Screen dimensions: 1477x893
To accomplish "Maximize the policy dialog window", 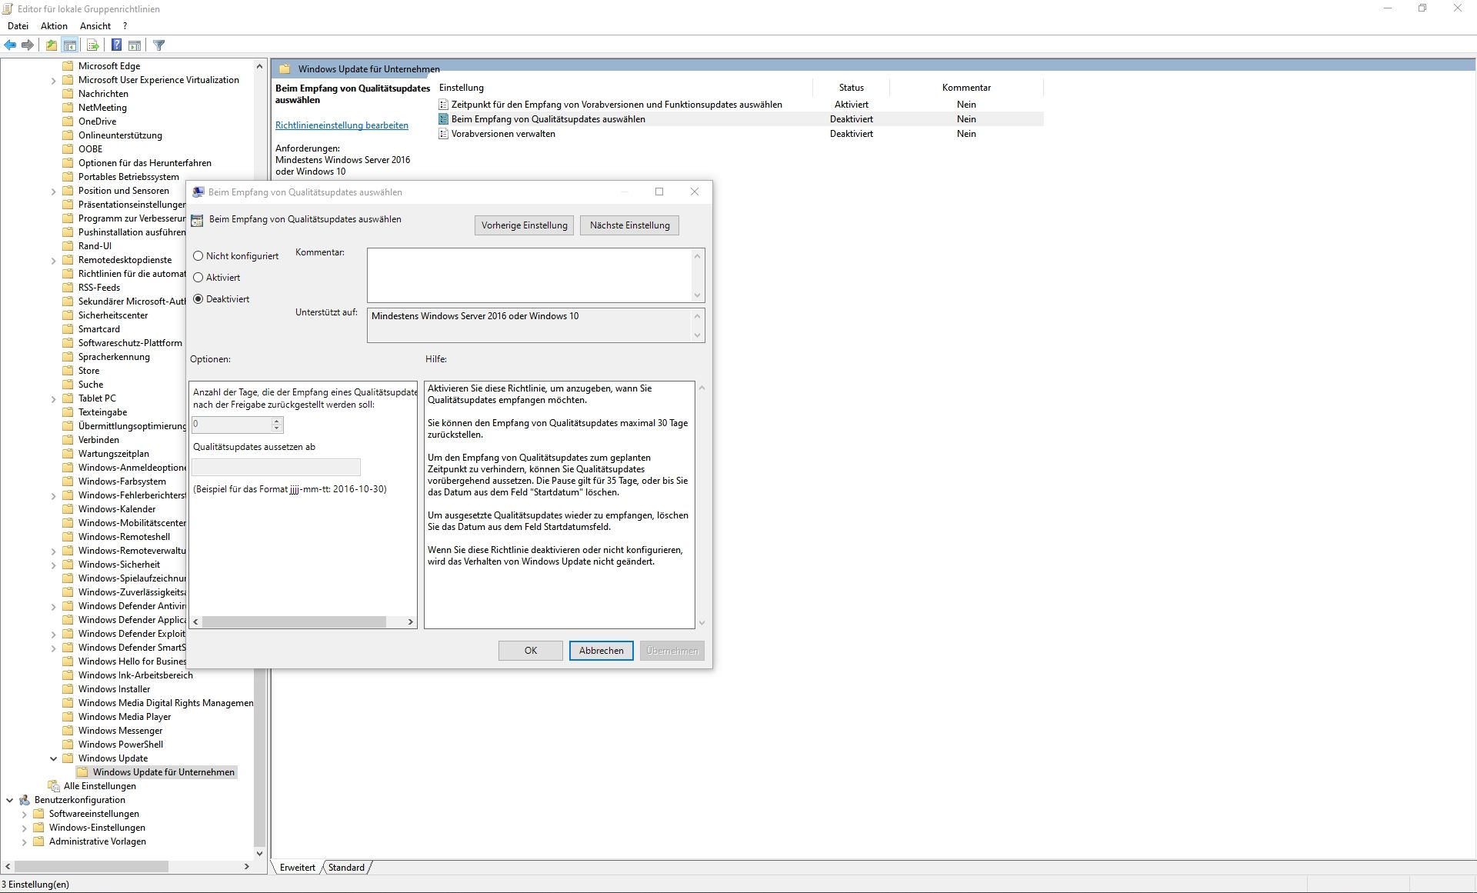I will 659,192.
